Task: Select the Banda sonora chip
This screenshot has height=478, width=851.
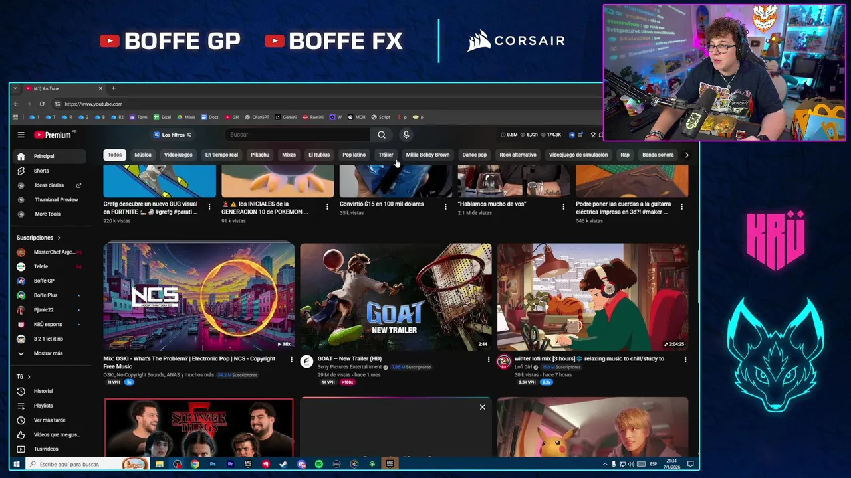Action: tap(658, 155)
